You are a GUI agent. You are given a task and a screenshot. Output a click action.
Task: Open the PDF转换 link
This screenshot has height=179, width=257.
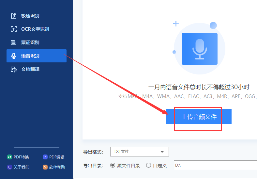(x=18, y=157)
